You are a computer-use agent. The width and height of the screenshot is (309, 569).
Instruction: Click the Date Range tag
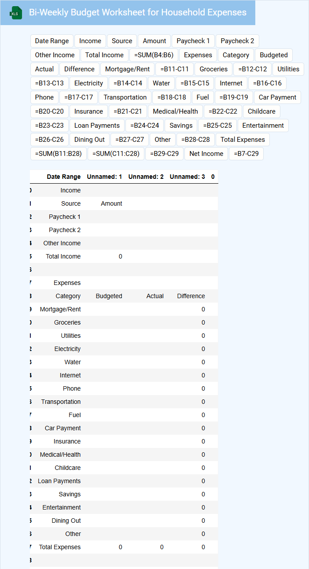(52, 41)
